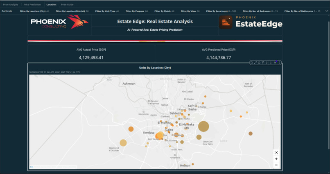
Task: Click the vertical scrollbar on the dashboard
Action: point(329,84)
